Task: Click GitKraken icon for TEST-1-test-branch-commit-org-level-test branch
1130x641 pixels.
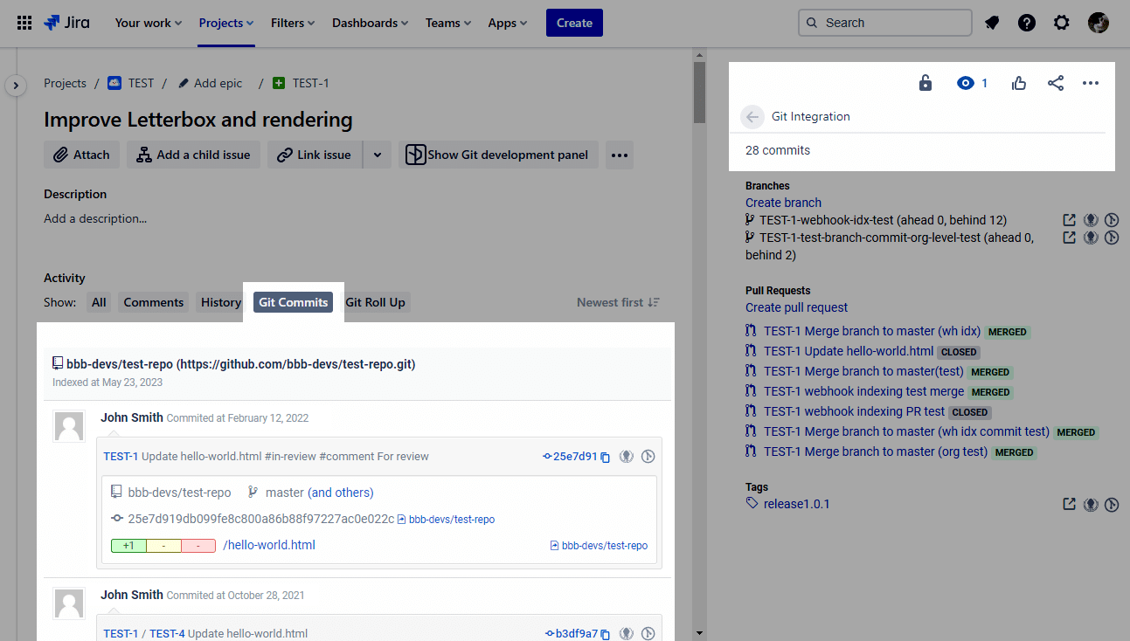Action: [x=1091, y=237]
